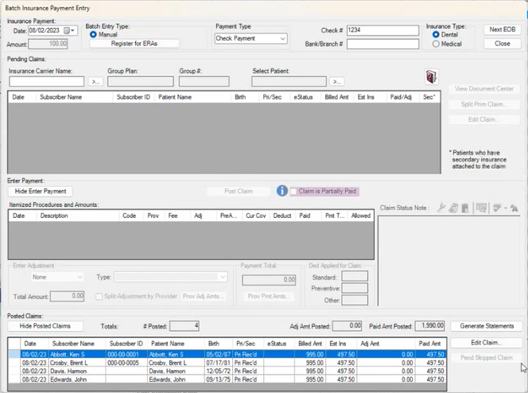Select the Crosby, Brent L posted claim row
The width and height of the screenshot is (528, 393).
click(x=68, y=362)
